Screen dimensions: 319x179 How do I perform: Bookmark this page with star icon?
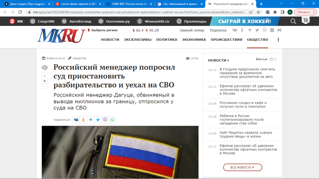click(x=258, y=12)
